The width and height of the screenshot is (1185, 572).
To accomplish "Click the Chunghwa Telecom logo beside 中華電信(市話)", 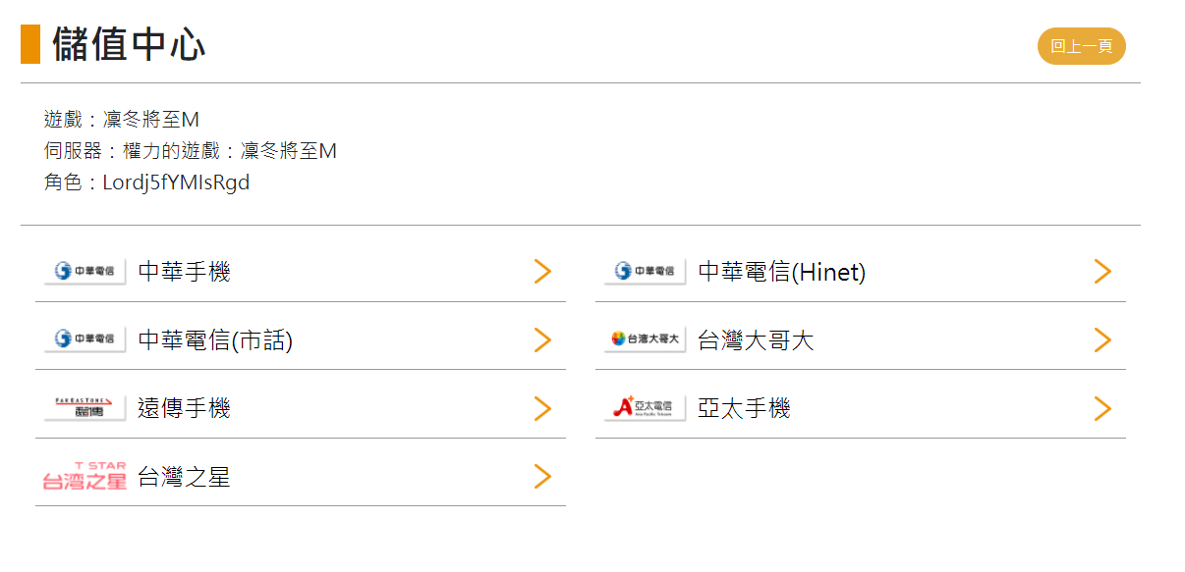I will tap(85, 339).
